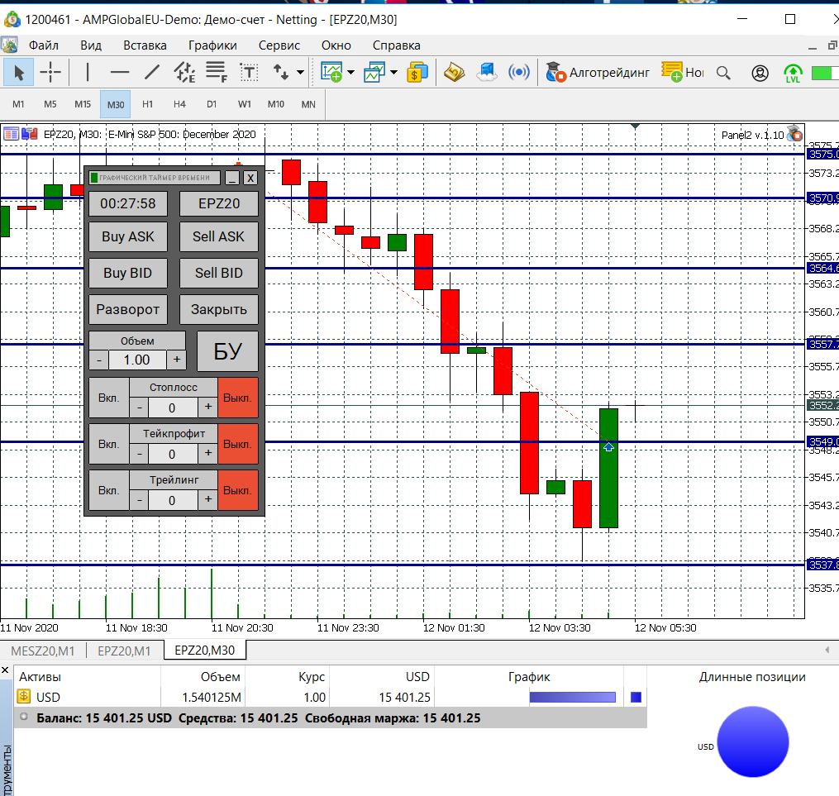The width and height of the screenshot is (839, 796).
Task: Turn on Стоплосс with Вкл. button
Action: pyautogui.click(x=108, y=398)
